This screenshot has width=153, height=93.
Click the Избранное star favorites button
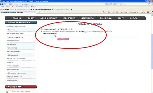click(x=5, y=9)
